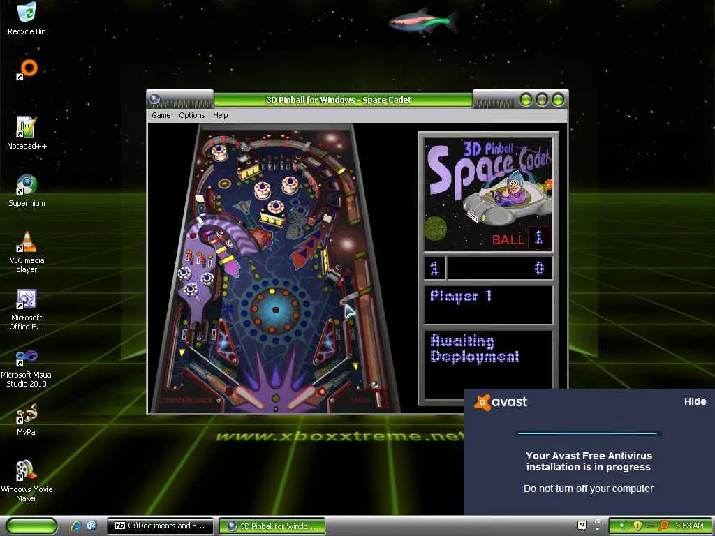Open Internet Explorer from quick launch

click(76, 526)
